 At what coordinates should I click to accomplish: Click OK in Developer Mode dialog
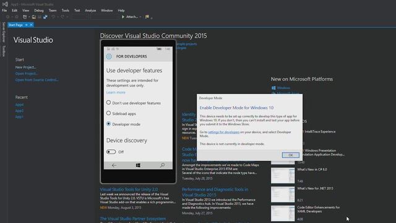pos(290,155)
